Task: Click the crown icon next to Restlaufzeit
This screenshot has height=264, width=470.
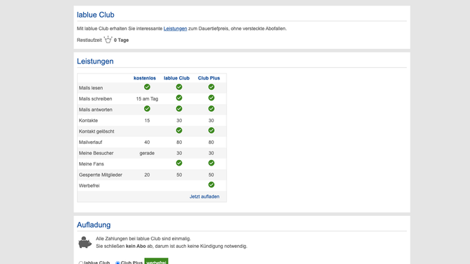Action: (108, 40)
